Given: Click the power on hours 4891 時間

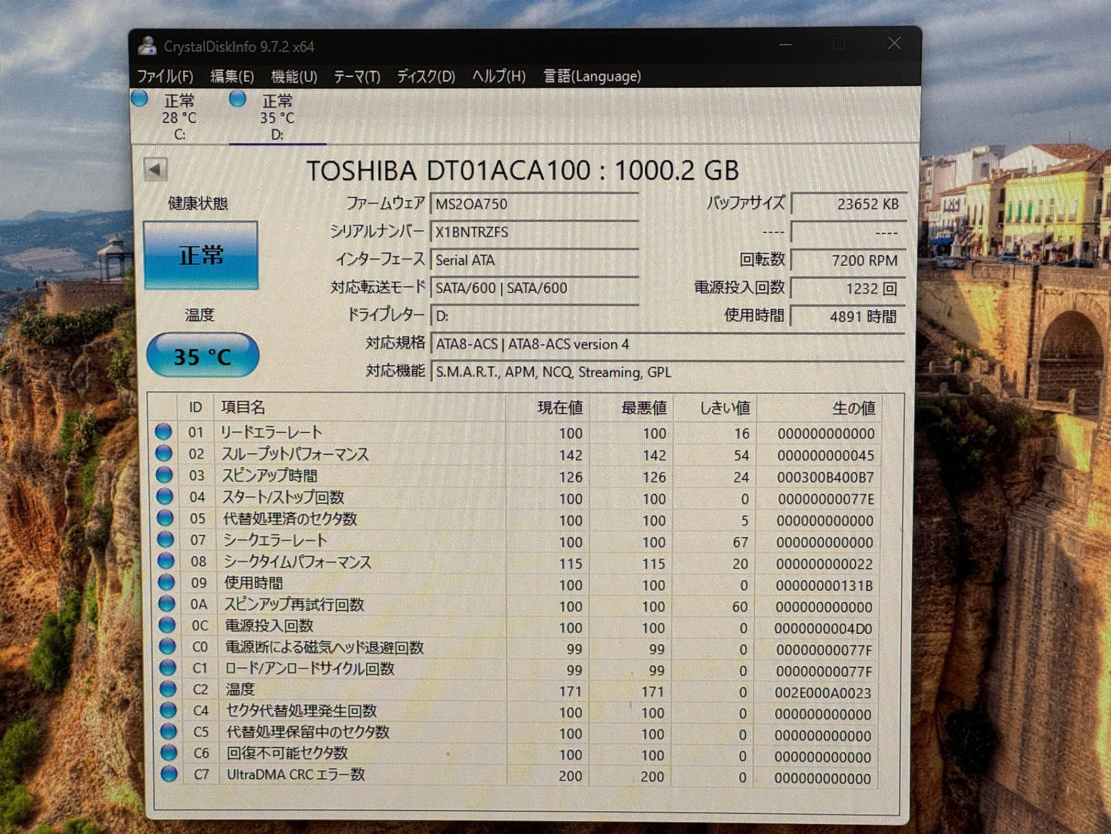Looking at the screenshot, I should tap(847, 315).
